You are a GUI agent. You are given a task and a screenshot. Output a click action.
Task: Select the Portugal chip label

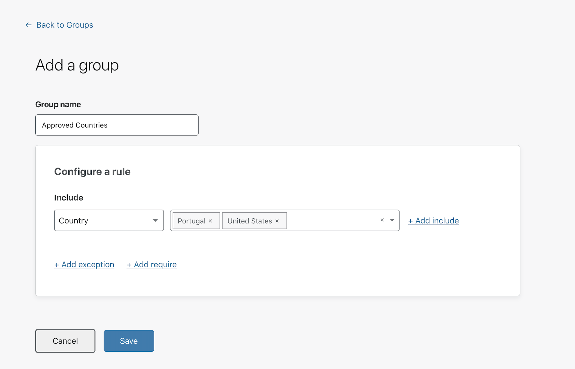point(191,221)
